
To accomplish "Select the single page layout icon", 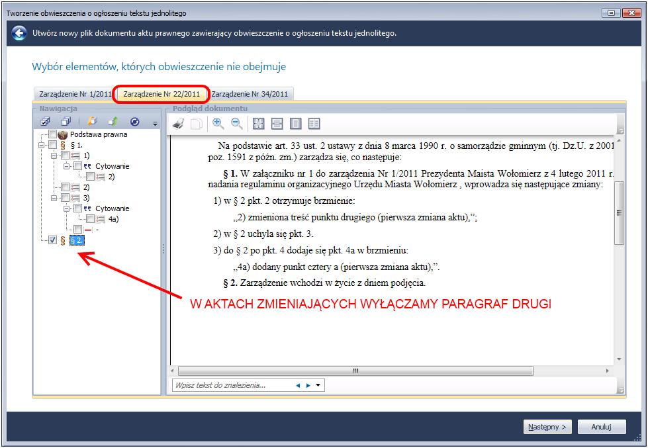I will click(296, 124).
